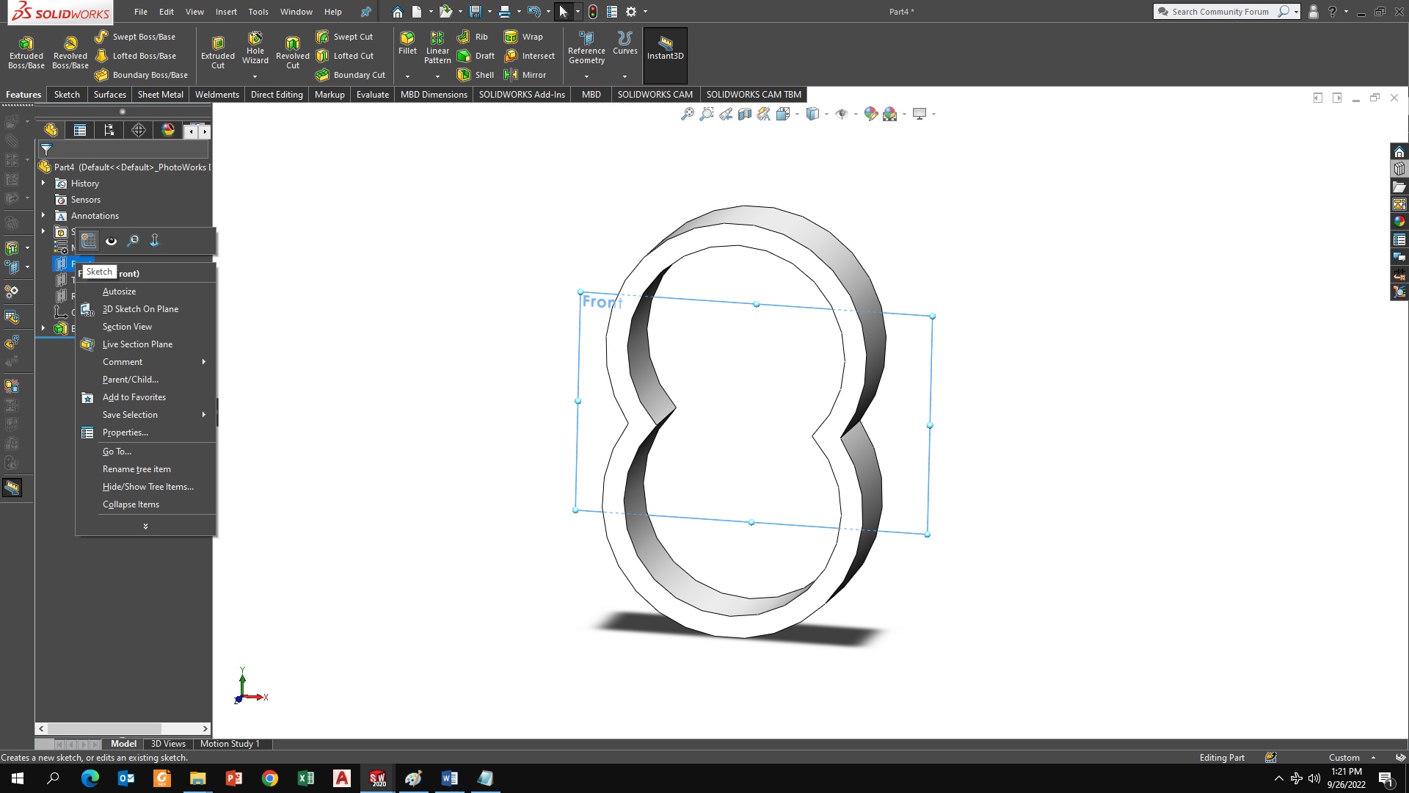Click Hide/Show Tree Items... entry
Image resolution: width=1409 pixels, height=793 pixels.
coord(148,487)
